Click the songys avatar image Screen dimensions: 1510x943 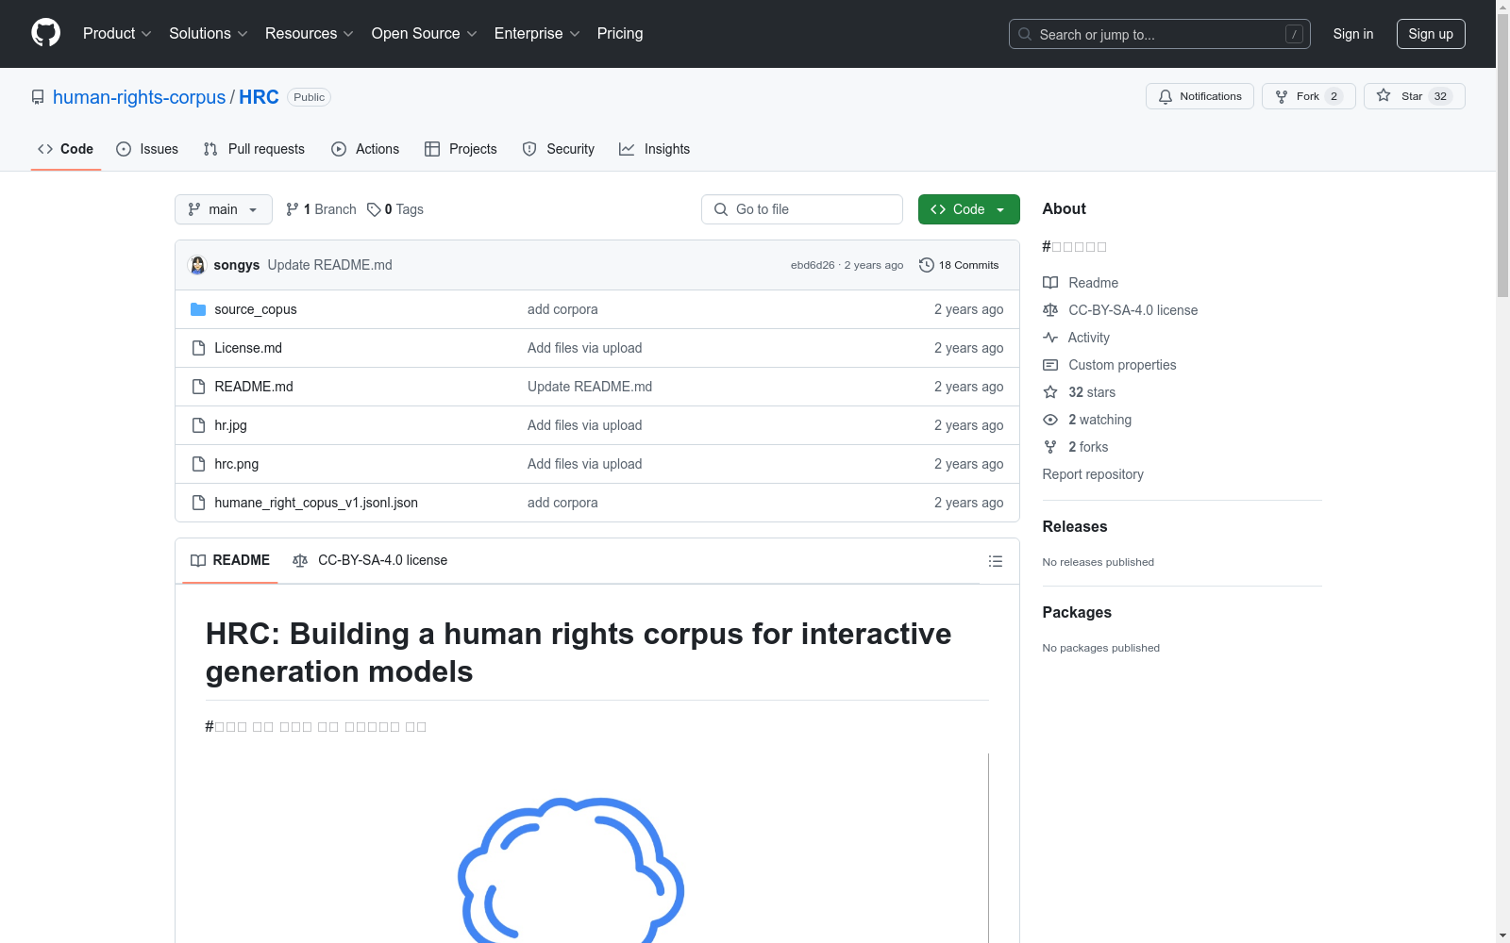[197, 265]
